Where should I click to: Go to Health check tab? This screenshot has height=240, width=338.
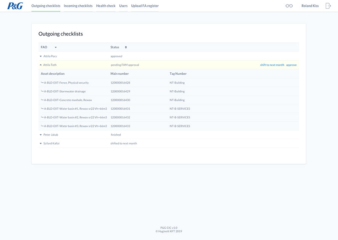coord(106,6)
